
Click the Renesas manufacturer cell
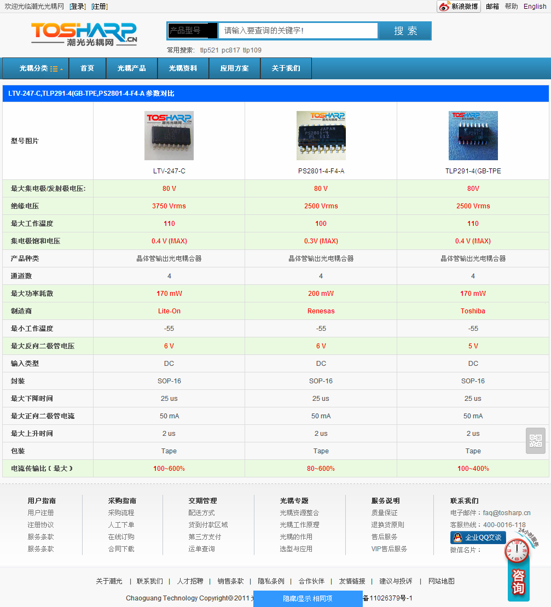tap(321, 311)
